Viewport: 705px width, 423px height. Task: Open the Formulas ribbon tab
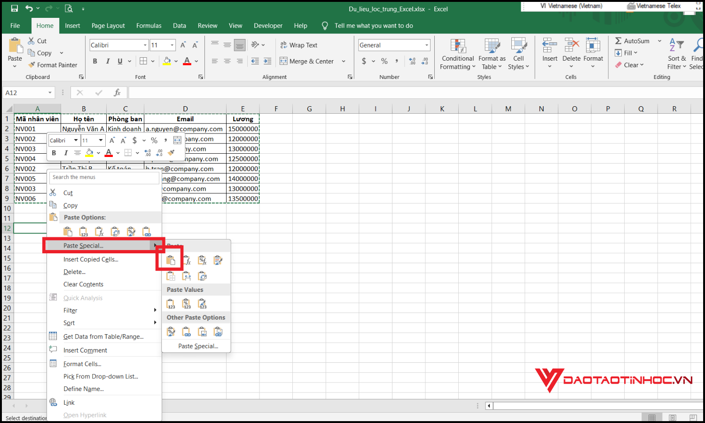(x=149, y=26)
